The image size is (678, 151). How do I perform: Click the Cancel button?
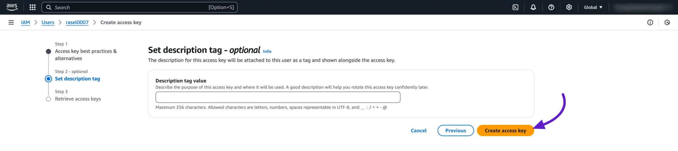coord(418,131)
